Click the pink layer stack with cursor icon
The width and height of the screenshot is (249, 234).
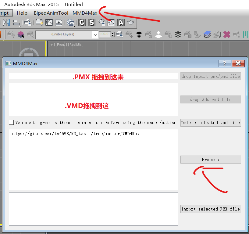click(21, 34)
